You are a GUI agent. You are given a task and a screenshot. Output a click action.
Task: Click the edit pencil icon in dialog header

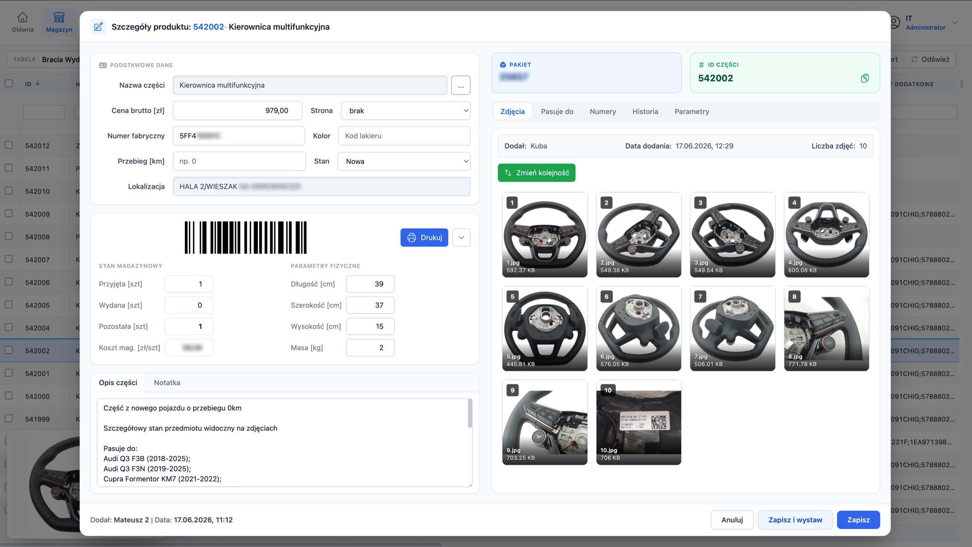pyautogui.click(x=98, y=27)
